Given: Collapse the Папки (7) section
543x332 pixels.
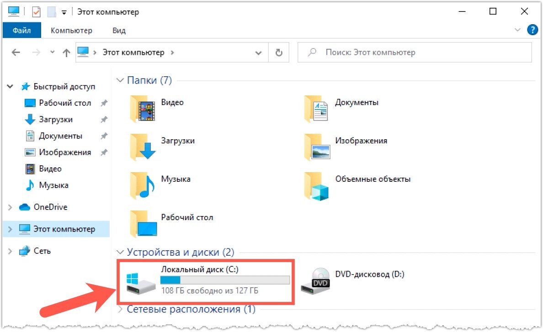Looking at the screenshot, I should coord(120,80).
